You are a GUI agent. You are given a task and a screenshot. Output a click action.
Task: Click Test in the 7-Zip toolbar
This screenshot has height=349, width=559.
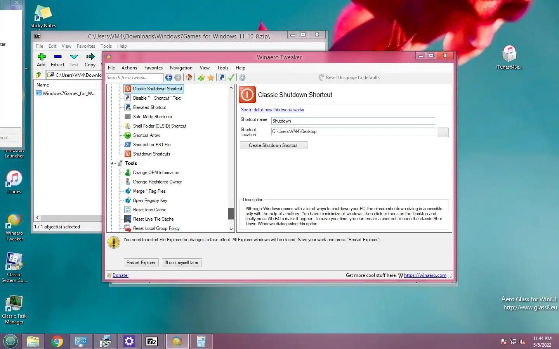click(x=74, y=60)
